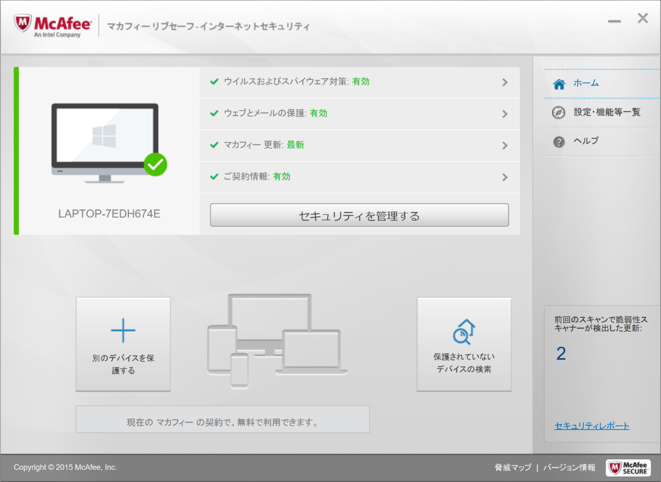
Task: Expand マカフィー 更新 row arrow
Action: pyautogui.click(x=505, y=145)
